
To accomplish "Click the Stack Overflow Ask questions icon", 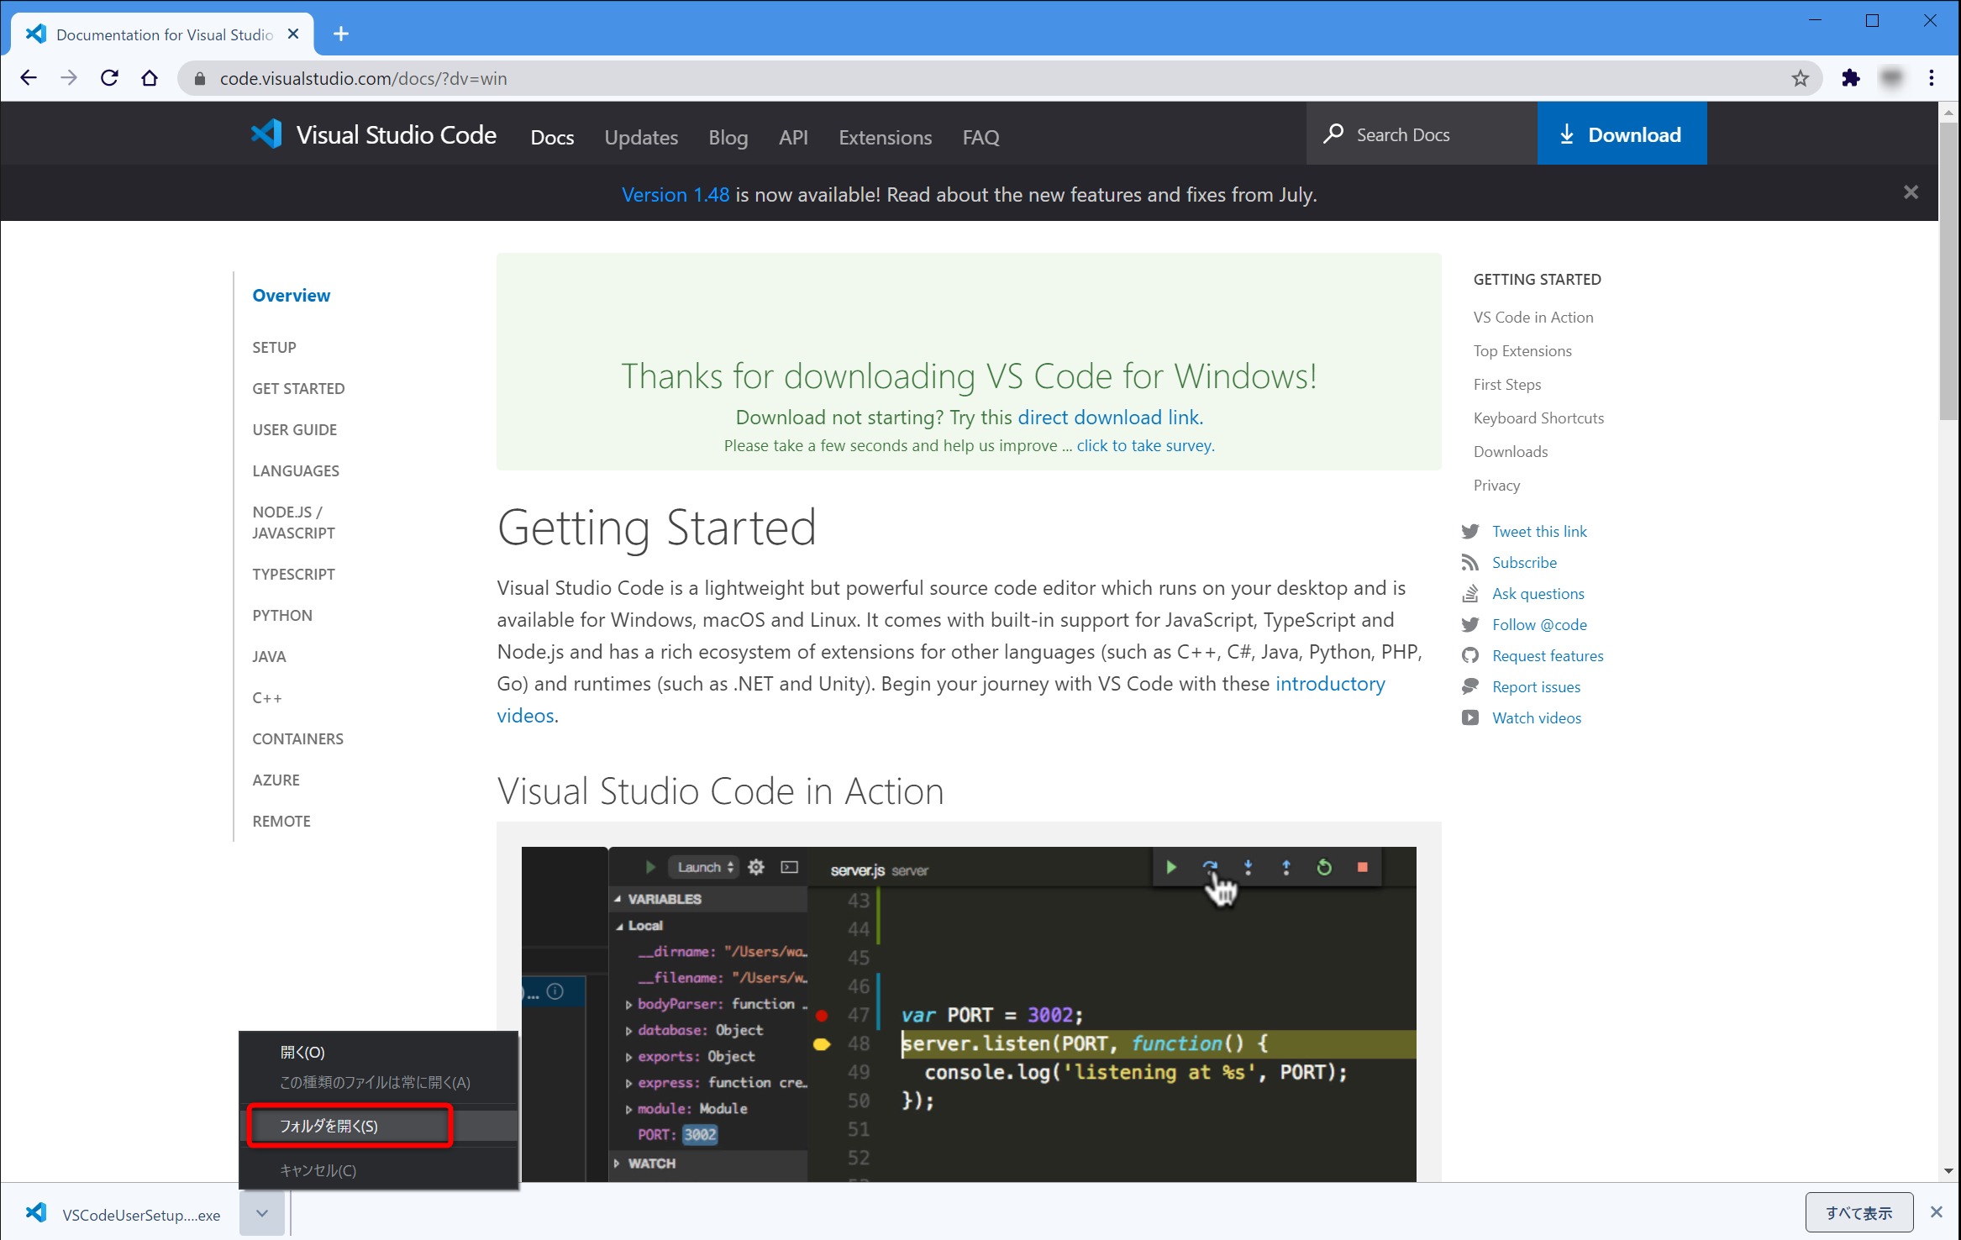I will click(1470, 593).
